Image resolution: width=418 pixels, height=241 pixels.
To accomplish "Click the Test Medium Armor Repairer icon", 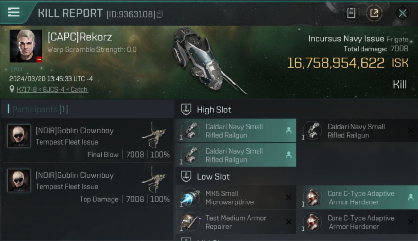I will point(190,222).
